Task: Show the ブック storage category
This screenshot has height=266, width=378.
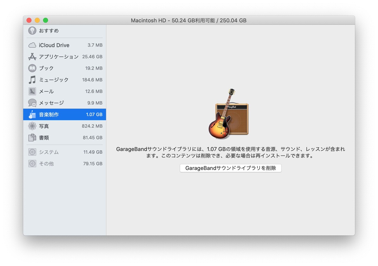Action: tap(65, 68)
